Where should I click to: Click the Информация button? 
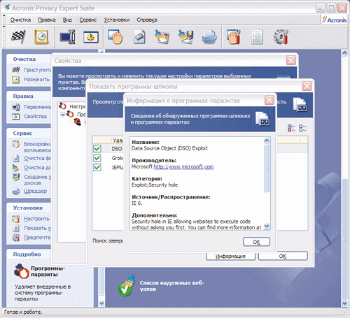[230, 256]
